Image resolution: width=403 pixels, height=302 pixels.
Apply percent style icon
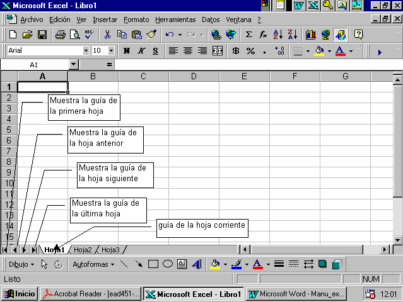pyautogui.click(x=250, y=51)
